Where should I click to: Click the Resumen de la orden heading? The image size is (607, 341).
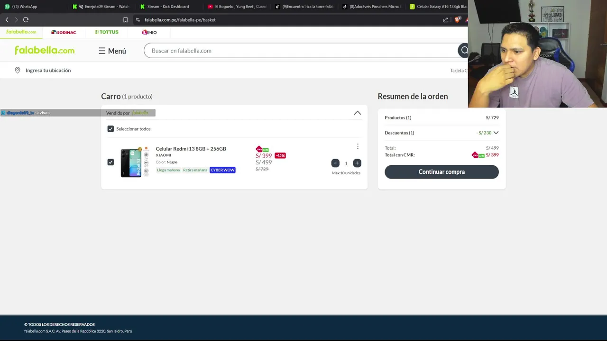[413, 96]
